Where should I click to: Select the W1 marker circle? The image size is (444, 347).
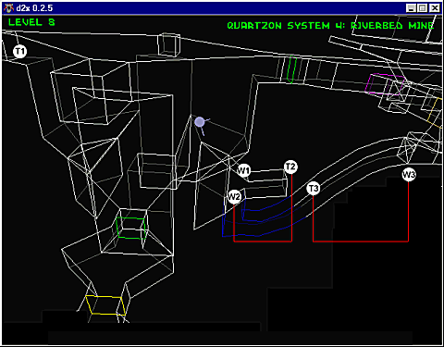coord(243,170)
